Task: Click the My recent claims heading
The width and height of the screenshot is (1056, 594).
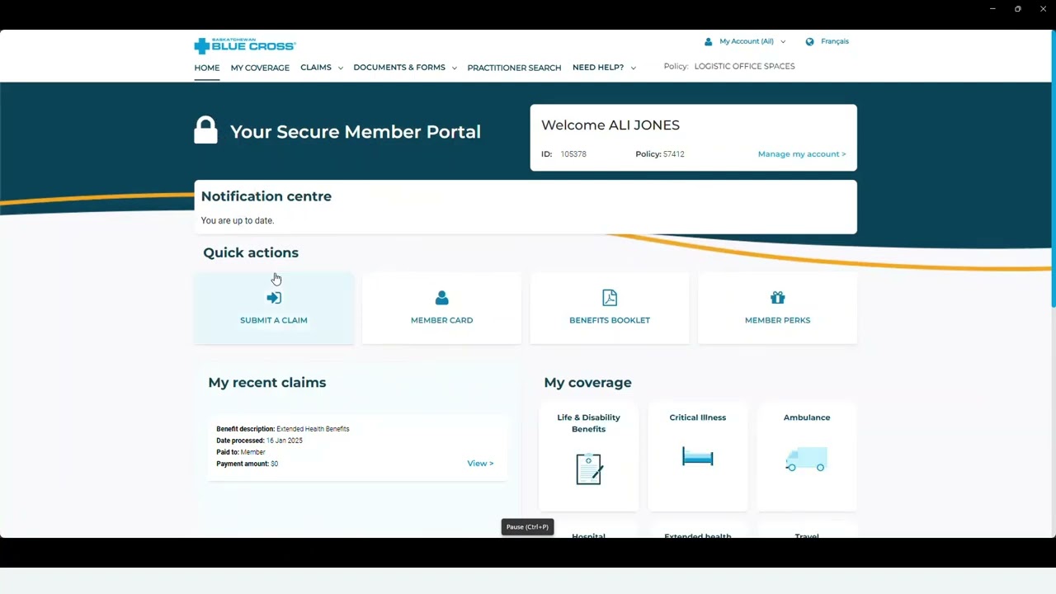Action: click(x=267, y=383)
